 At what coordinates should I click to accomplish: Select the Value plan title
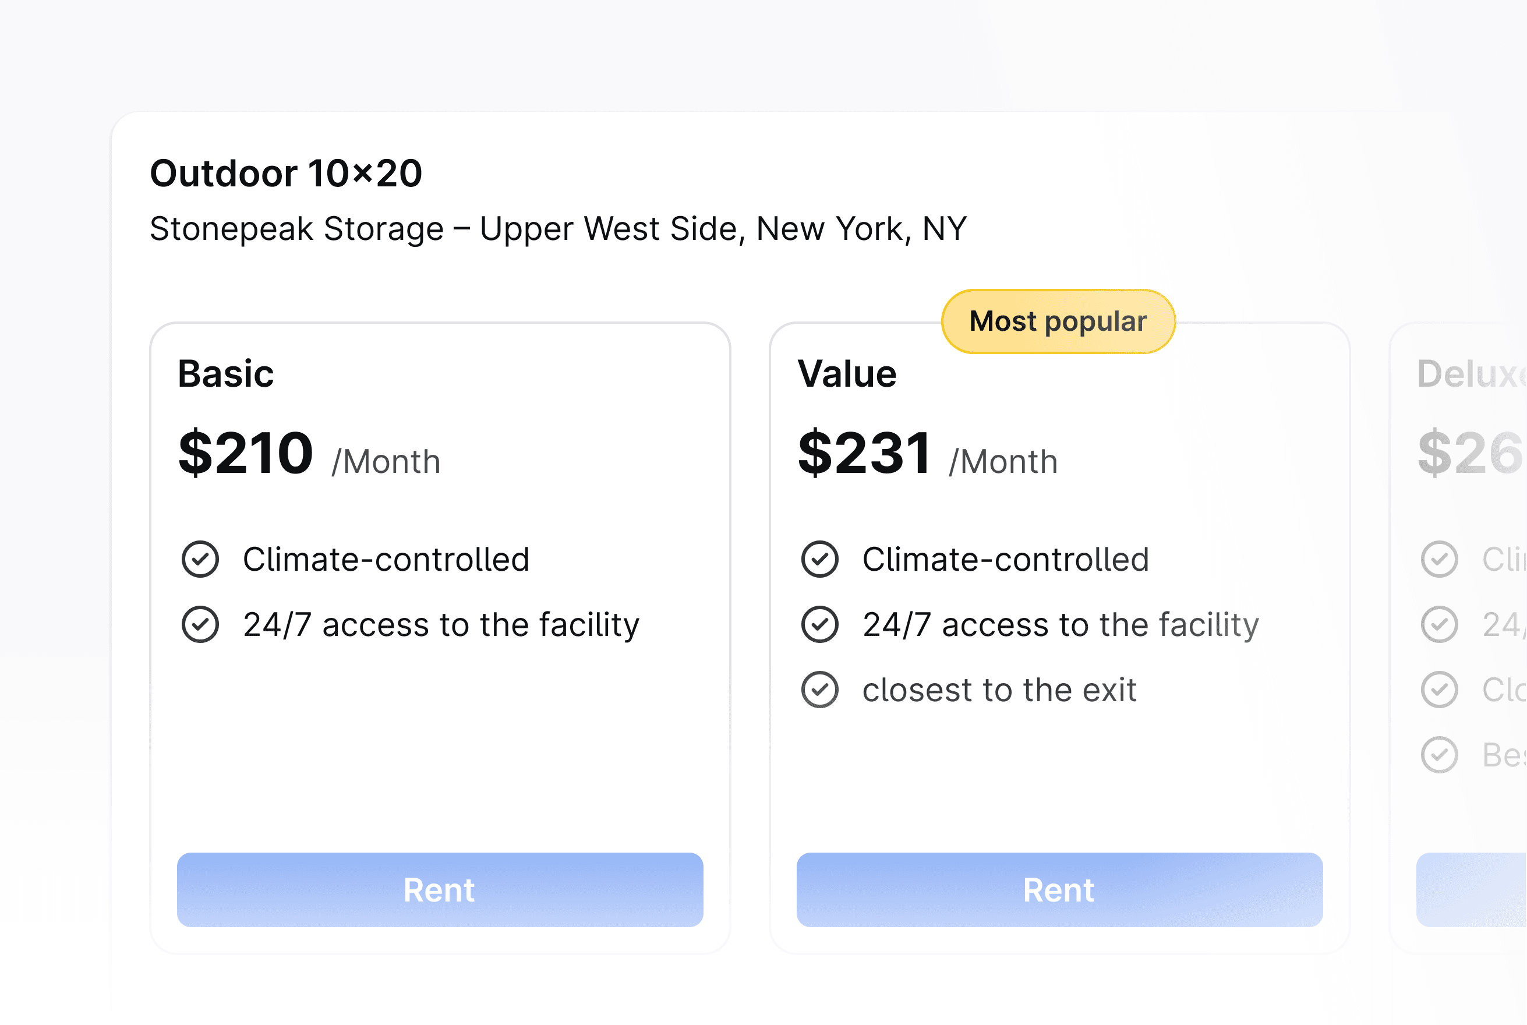(x=847, y=374)
